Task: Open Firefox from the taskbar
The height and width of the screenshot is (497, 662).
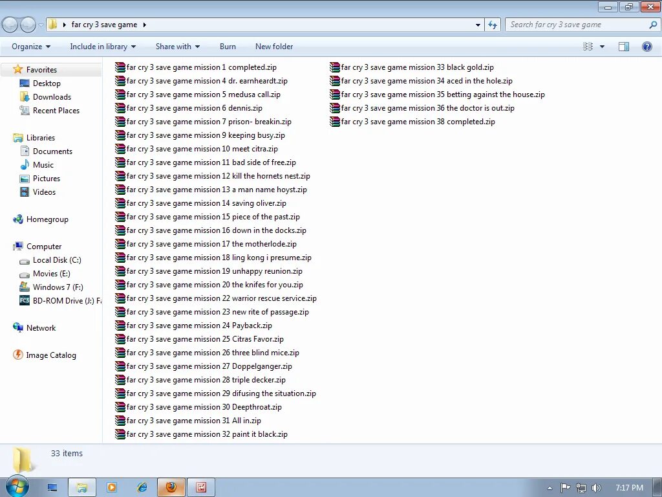Action: tap(171, 487)
